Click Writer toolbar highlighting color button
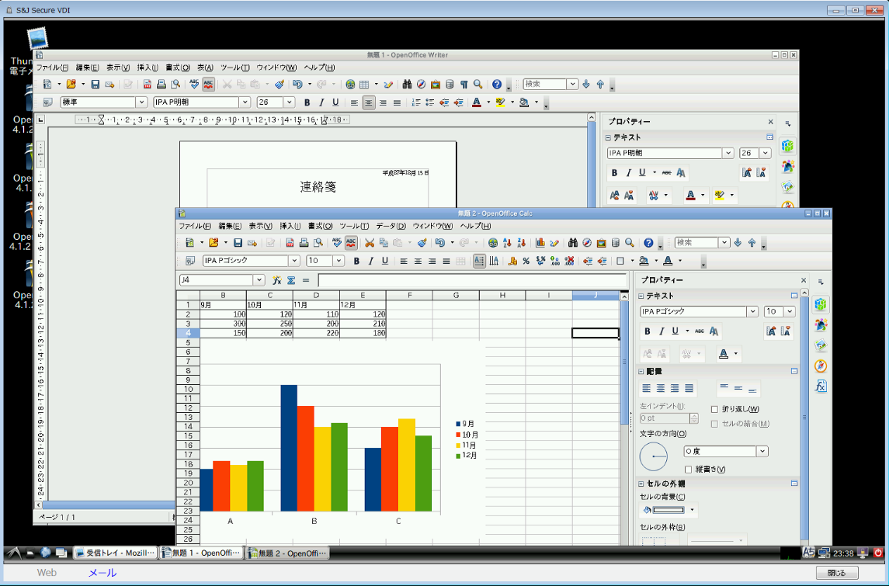 500,102
